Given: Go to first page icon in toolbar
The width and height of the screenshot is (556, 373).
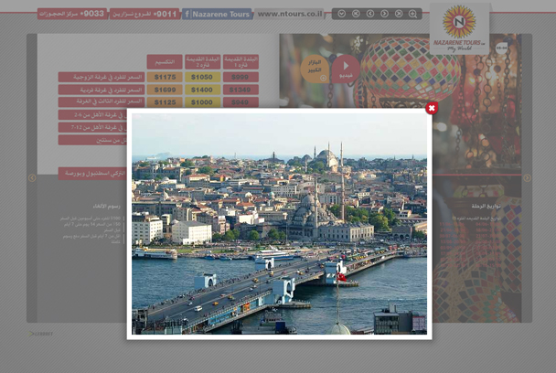Looking at the screenshot, I should pos(356,14).
